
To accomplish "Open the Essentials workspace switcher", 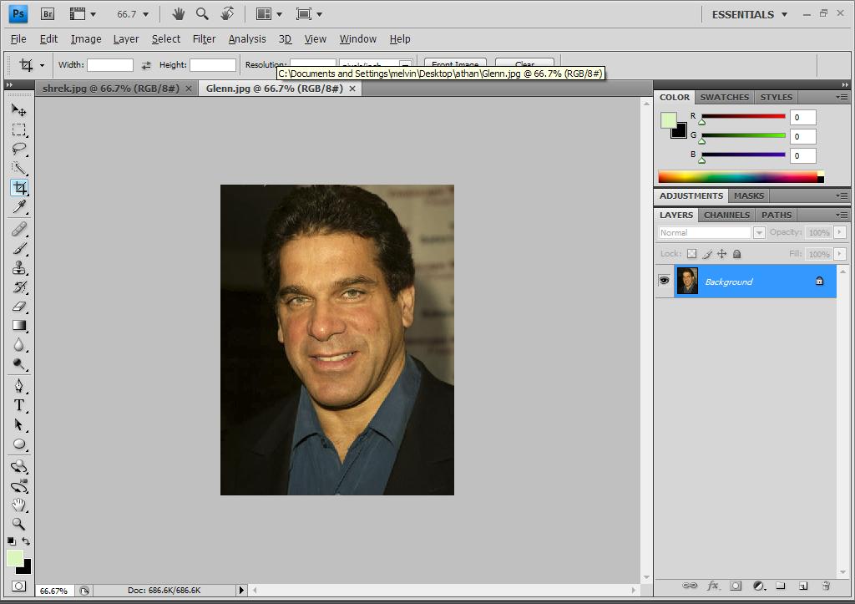I will point(750,15).
